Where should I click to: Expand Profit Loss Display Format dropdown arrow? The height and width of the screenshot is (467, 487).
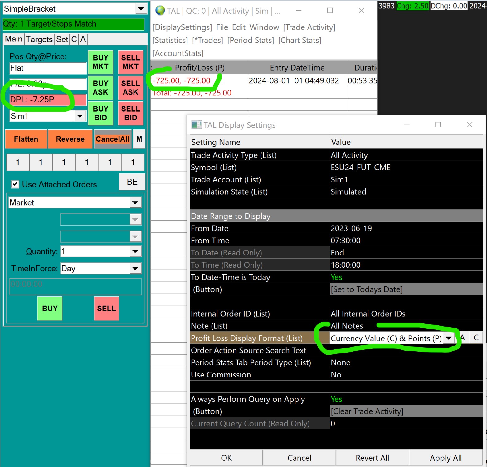[x=449, y=338]
